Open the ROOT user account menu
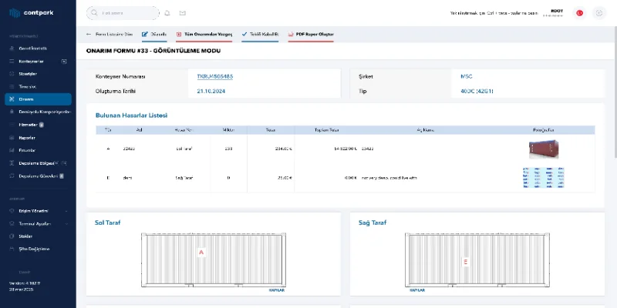 [x=555, y=12]
